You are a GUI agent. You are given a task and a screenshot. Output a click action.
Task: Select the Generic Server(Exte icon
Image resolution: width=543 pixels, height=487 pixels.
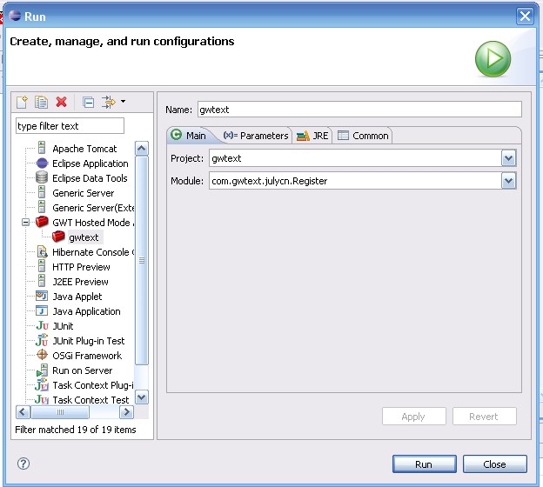[42, 207]
